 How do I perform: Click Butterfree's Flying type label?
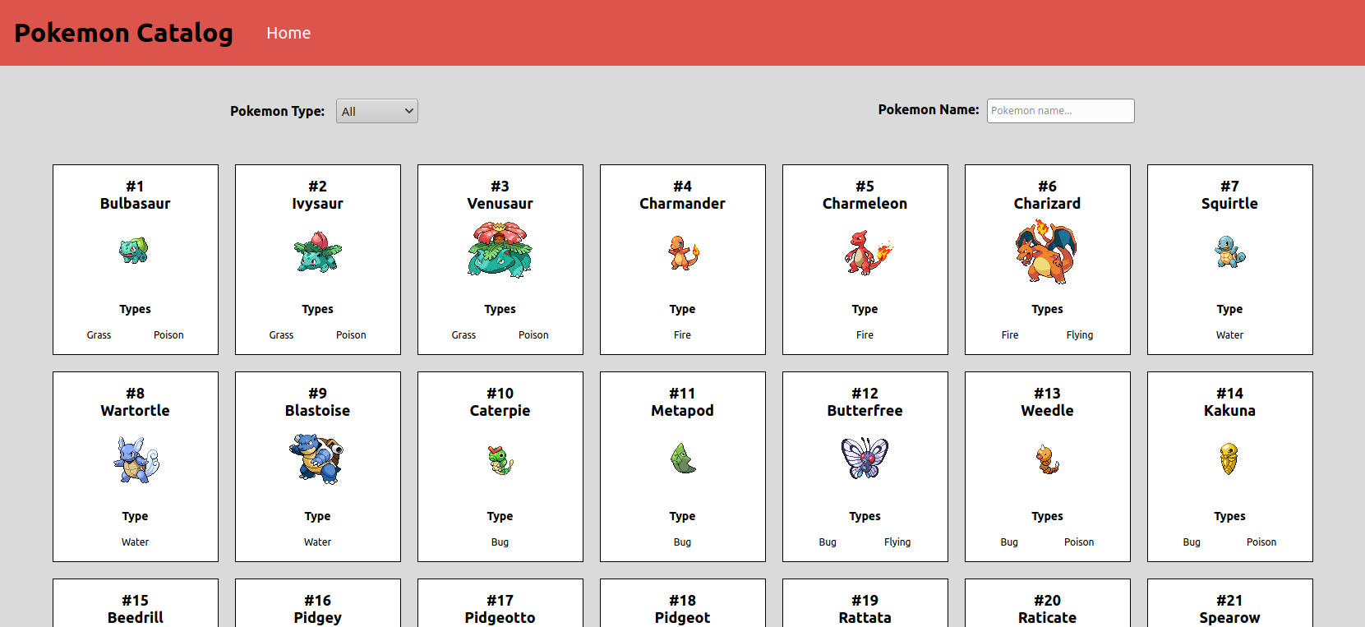point(897,542)
